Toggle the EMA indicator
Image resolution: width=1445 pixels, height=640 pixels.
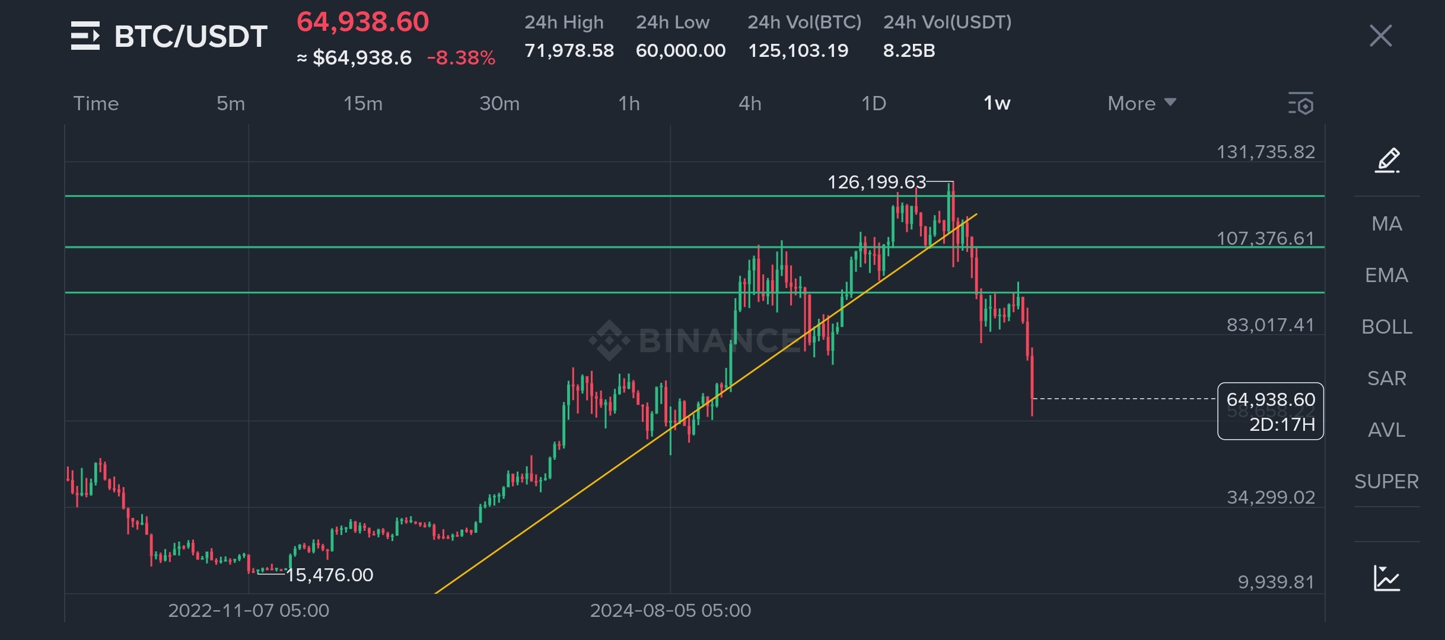point(1387,275)
